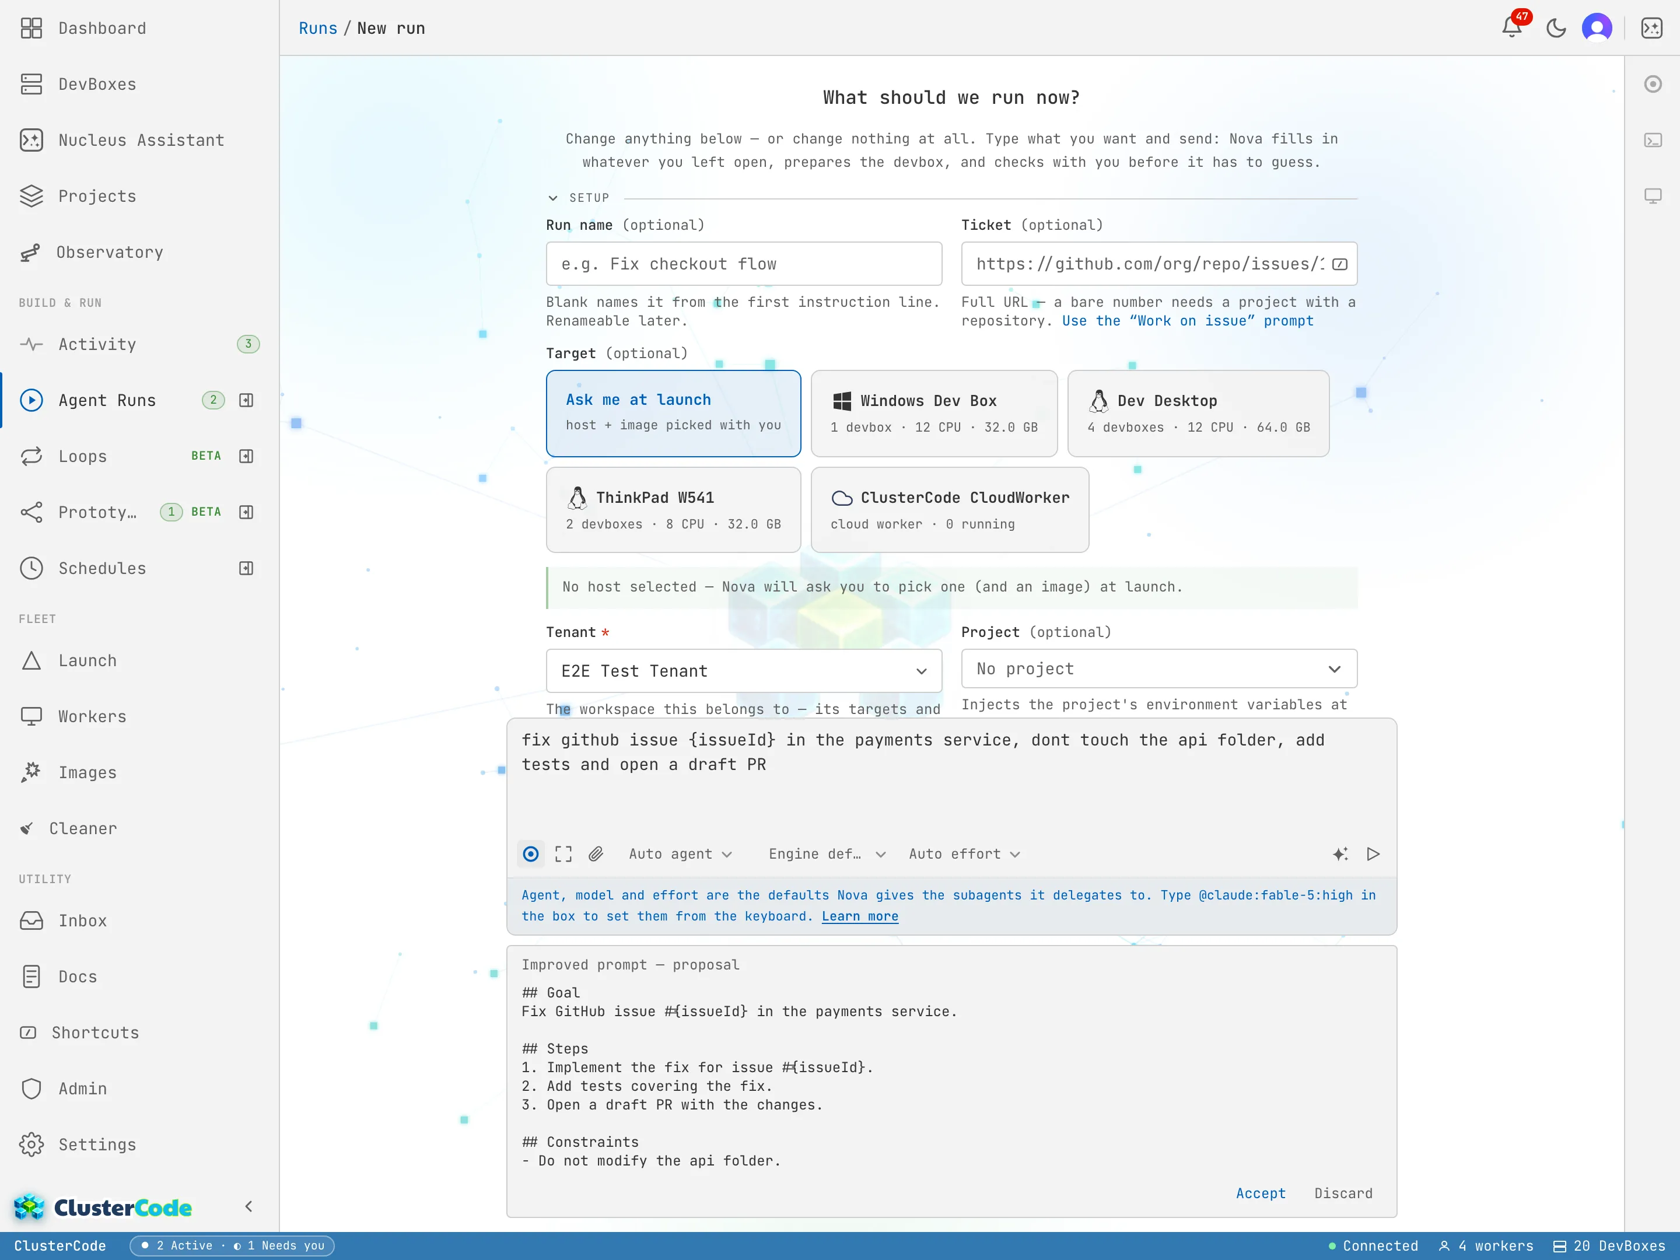This screenshot has width=1680, height=1260.
Task: Click the Loops sidebar icon
Action: [x=31, y=456]
